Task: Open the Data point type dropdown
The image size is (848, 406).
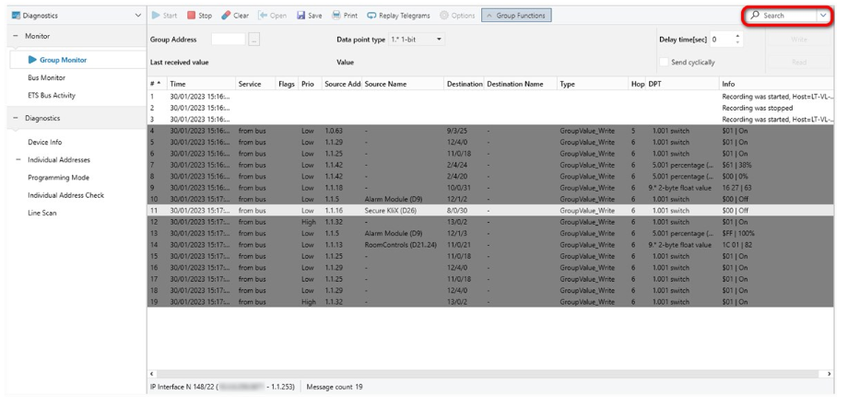Action: click(x=417, y=40)
